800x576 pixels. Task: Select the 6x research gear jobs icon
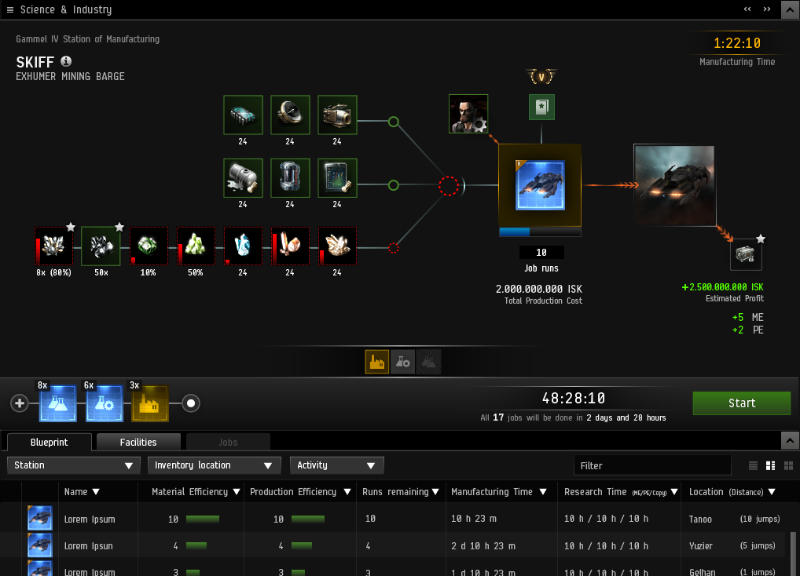click(105, 403)
